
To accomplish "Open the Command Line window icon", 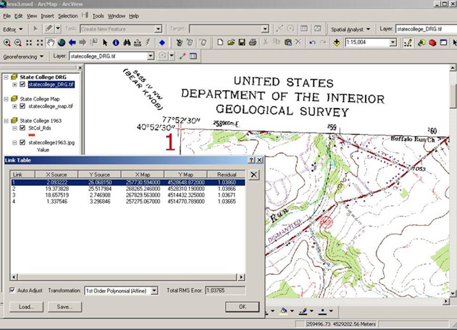I will pyautogui.click(x=443, y=42).
